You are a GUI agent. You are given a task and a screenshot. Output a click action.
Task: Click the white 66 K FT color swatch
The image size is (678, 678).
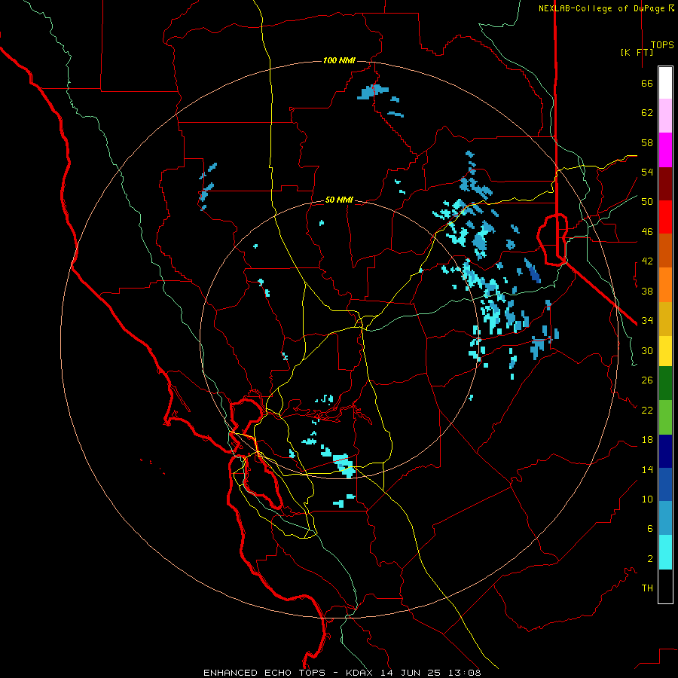(665, 83)
